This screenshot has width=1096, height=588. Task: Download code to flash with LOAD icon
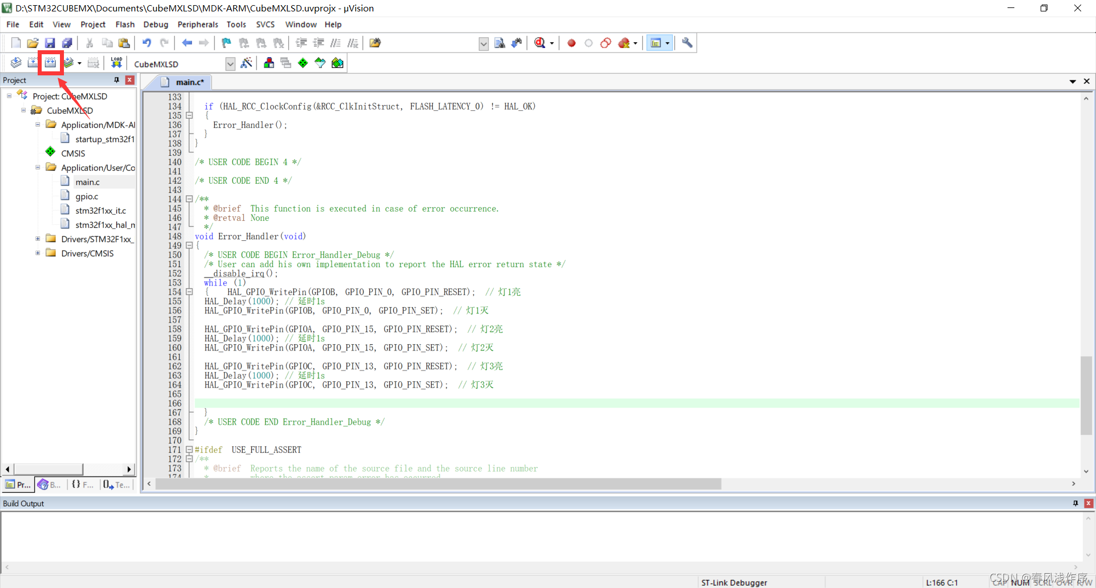(116, 63)
